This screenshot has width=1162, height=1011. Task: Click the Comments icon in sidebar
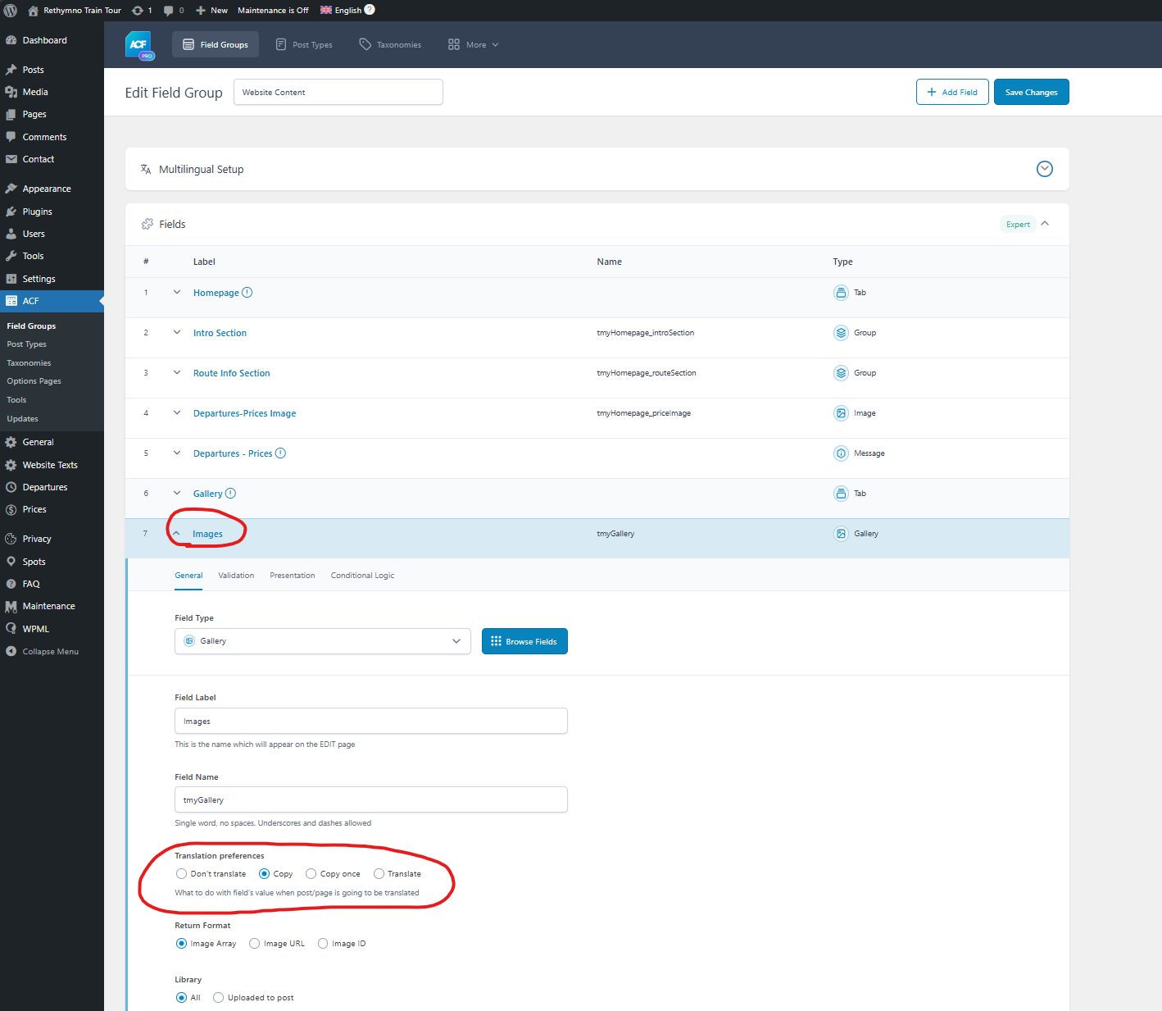11,137
